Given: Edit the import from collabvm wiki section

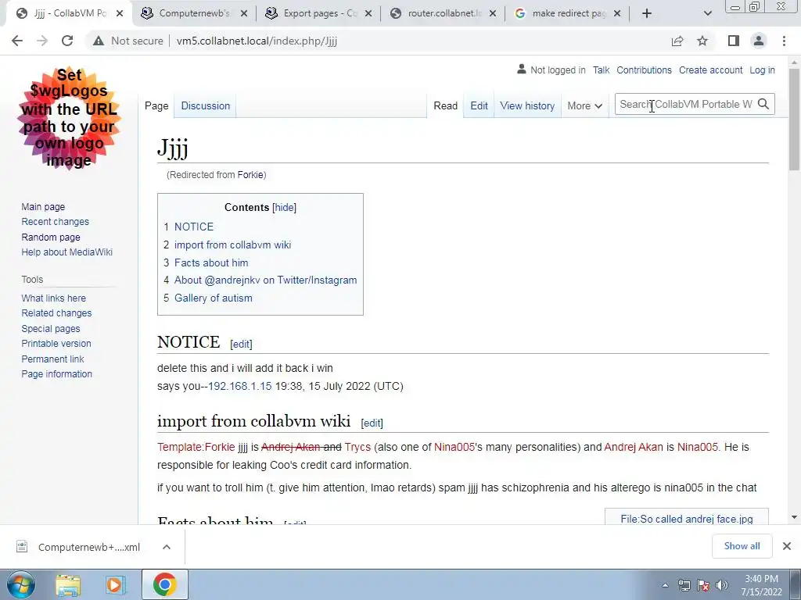Looking at the screenshot, I should tap(372, 423).
